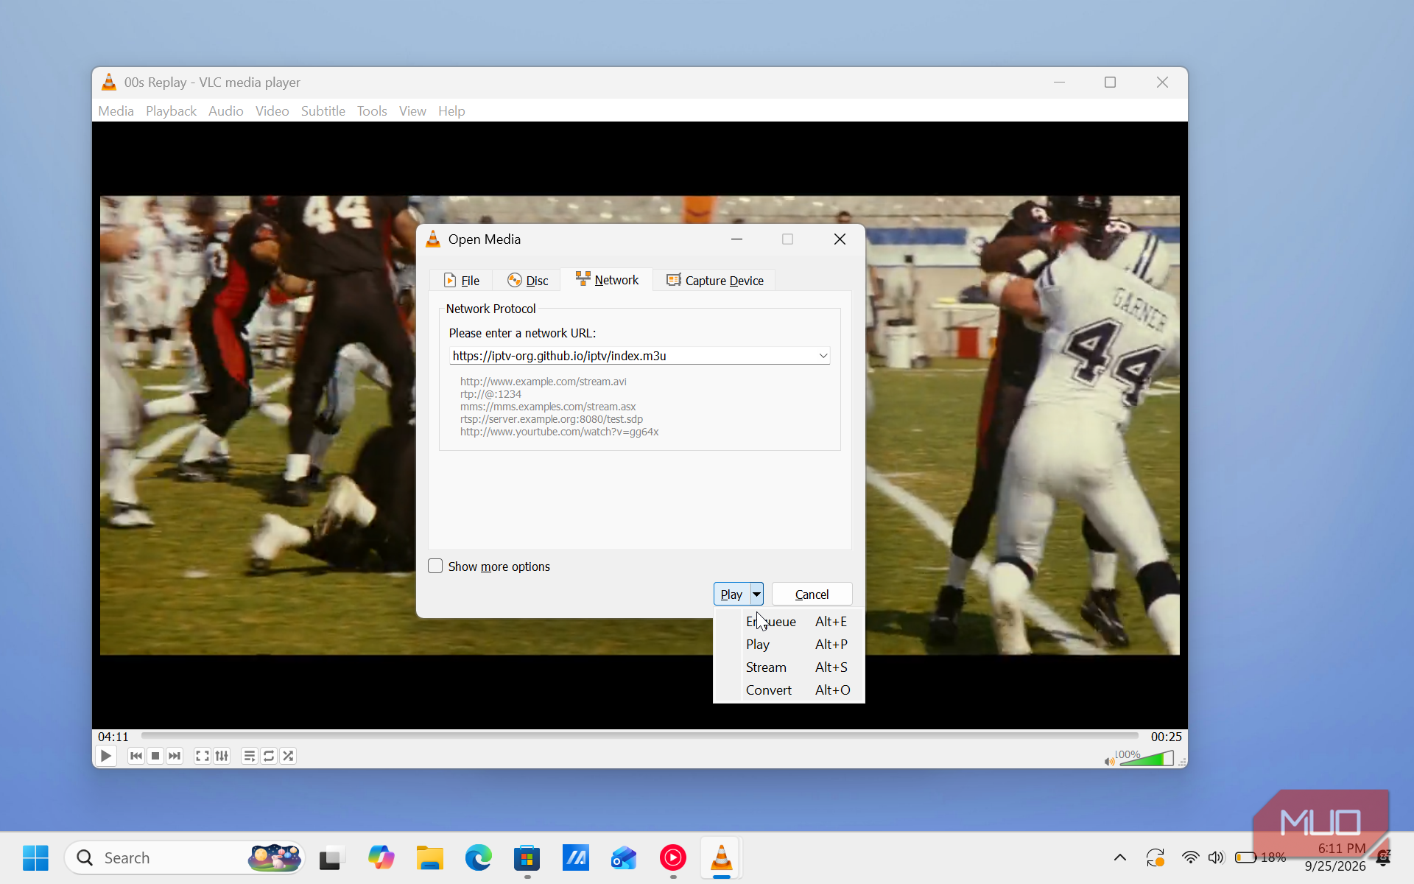Open Wi-Fi network settings in tray
The width and height of the screenshot is (1414, 884).
[1190, 857]
